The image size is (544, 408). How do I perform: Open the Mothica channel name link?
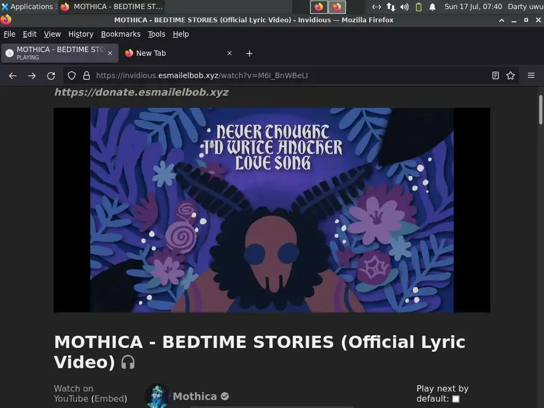[x=194, y=396]
